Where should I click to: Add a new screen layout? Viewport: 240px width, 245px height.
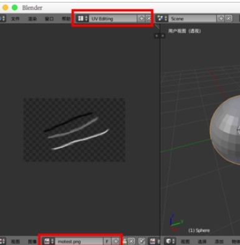142,19
